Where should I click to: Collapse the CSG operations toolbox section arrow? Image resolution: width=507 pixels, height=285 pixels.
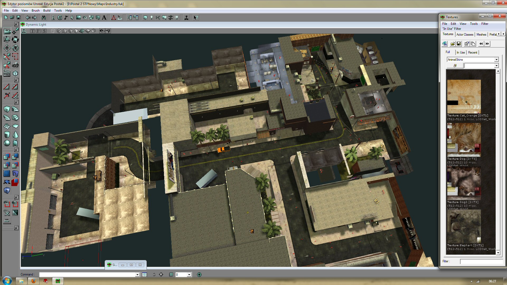point(16,150)
